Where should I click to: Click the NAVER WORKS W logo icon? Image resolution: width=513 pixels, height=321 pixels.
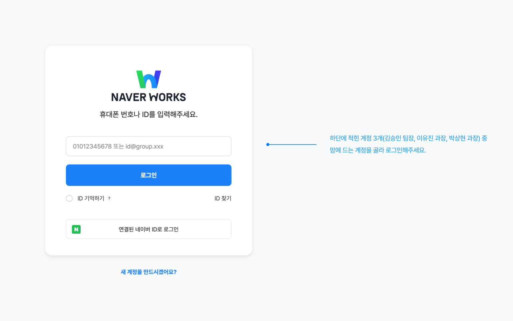(149, 79)
